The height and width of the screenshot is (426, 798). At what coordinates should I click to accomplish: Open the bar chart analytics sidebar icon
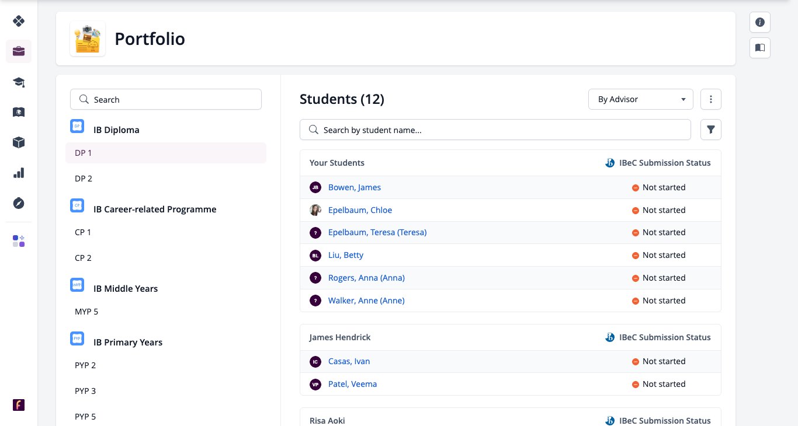[19, 173]
